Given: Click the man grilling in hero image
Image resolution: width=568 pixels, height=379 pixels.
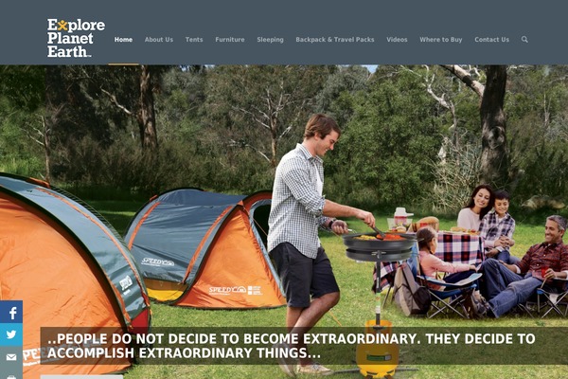Looking at the screenshot, I should pyautogui.click(x=311, y=232).
